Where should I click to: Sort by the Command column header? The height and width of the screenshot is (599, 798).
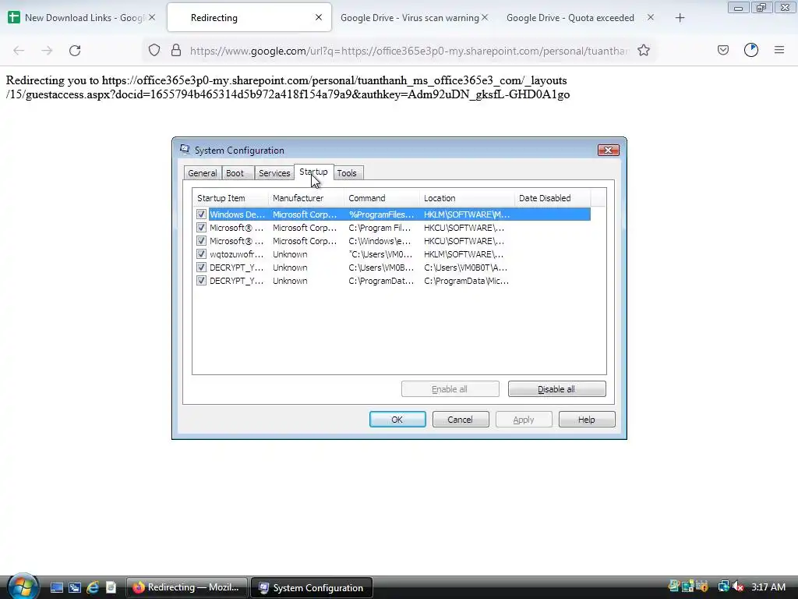coord(381,198)
